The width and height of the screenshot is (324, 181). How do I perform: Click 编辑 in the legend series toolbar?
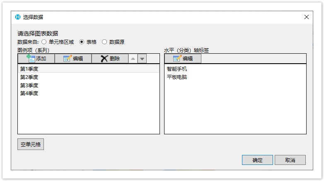[x=73, y=59]
